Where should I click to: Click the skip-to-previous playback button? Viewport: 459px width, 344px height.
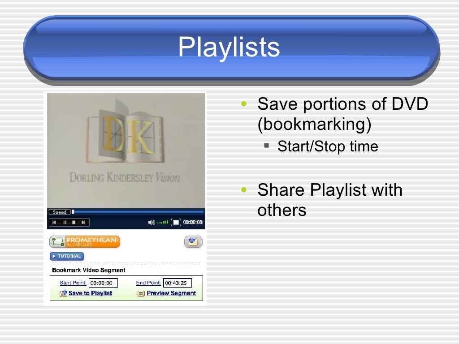pos(54,222)
